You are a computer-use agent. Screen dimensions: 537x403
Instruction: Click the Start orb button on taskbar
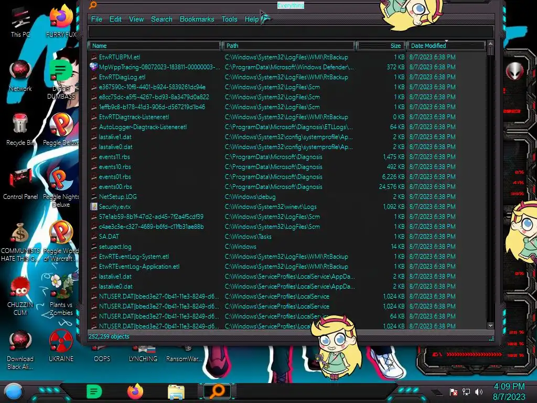point(13,391)
